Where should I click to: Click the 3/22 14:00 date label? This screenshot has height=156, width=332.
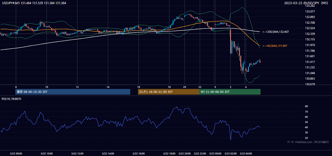tap(108, 153)
